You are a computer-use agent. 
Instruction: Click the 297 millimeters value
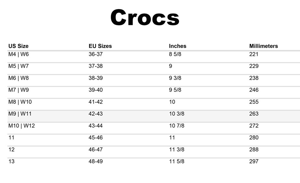click(x=254, y=162)
